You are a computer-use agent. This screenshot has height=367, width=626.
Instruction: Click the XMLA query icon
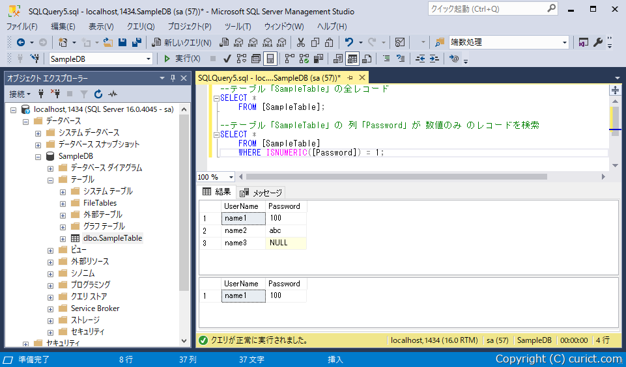coord(268,42)
